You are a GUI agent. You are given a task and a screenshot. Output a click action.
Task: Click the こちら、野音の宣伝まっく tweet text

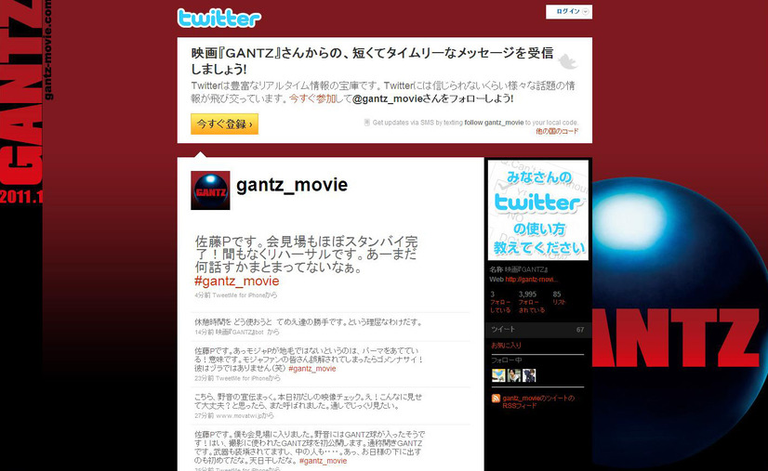click(308, 401)
